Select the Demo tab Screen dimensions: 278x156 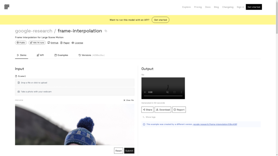tap(21, 55)
